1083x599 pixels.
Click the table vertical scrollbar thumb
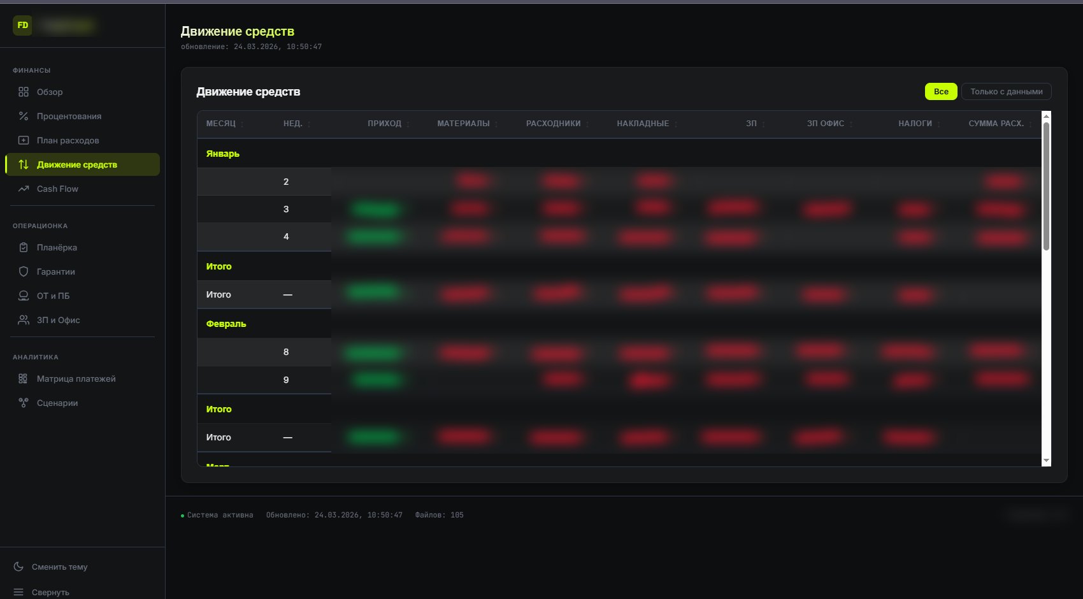tap(1046, 186)
